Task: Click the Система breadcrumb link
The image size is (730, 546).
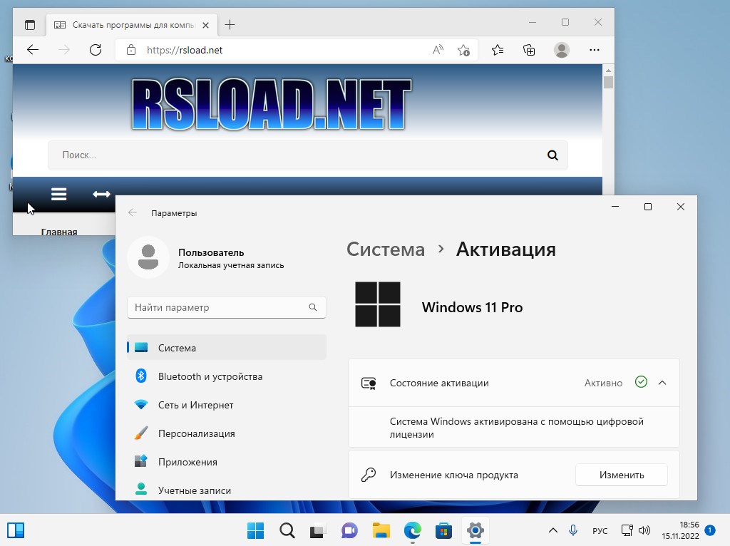Action: click(x=386, y=249)
